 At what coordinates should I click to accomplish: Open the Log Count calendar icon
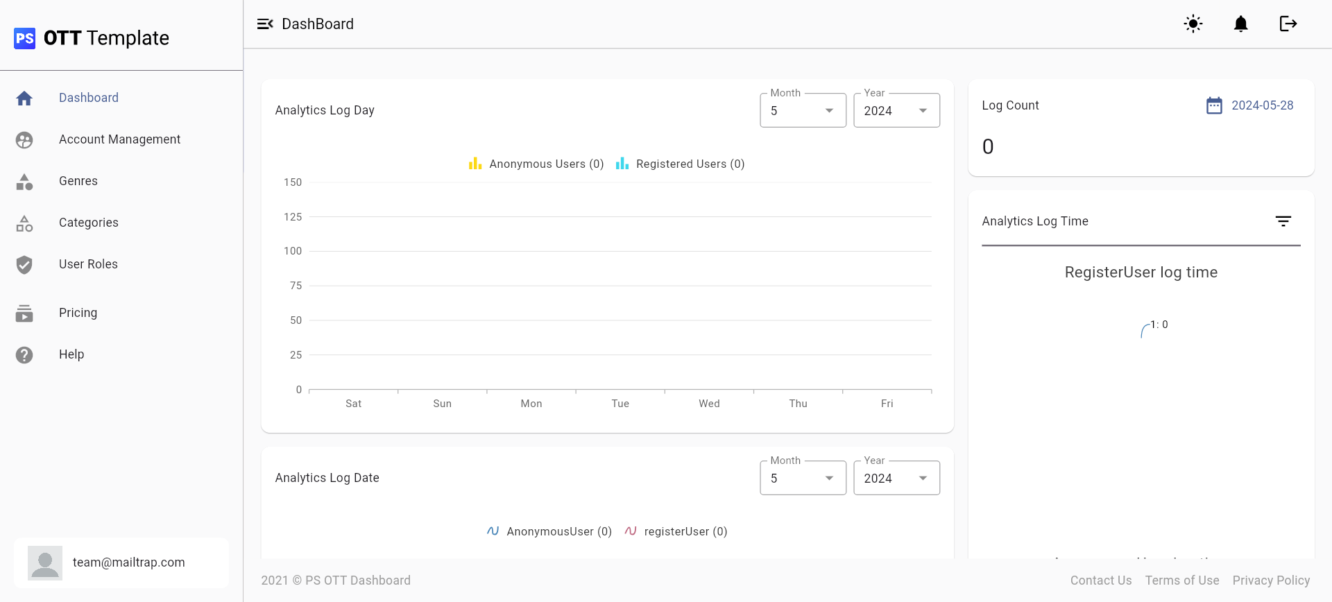[x=1214, y=105]
